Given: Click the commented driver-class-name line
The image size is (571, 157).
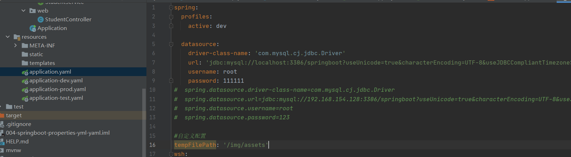Looking at the screenshot, I should pos(284,90).
